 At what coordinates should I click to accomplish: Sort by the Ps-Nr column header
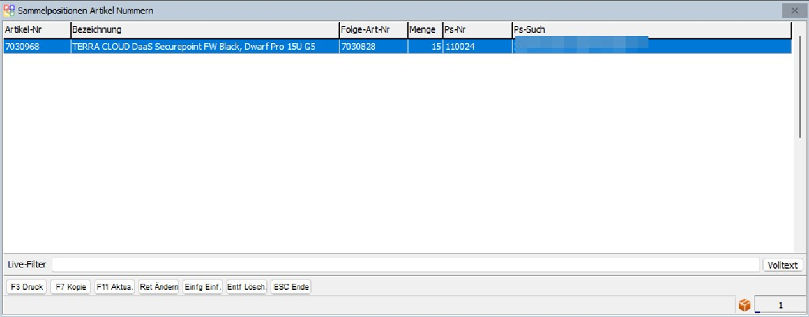[477, 29]
